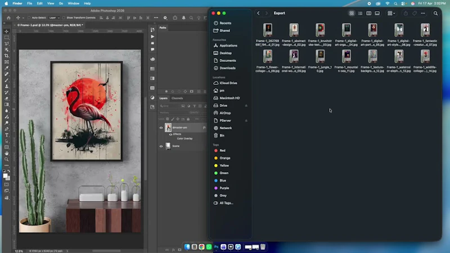Select the Zoom tool in Photoshop toolbox

tap(7, 159)
